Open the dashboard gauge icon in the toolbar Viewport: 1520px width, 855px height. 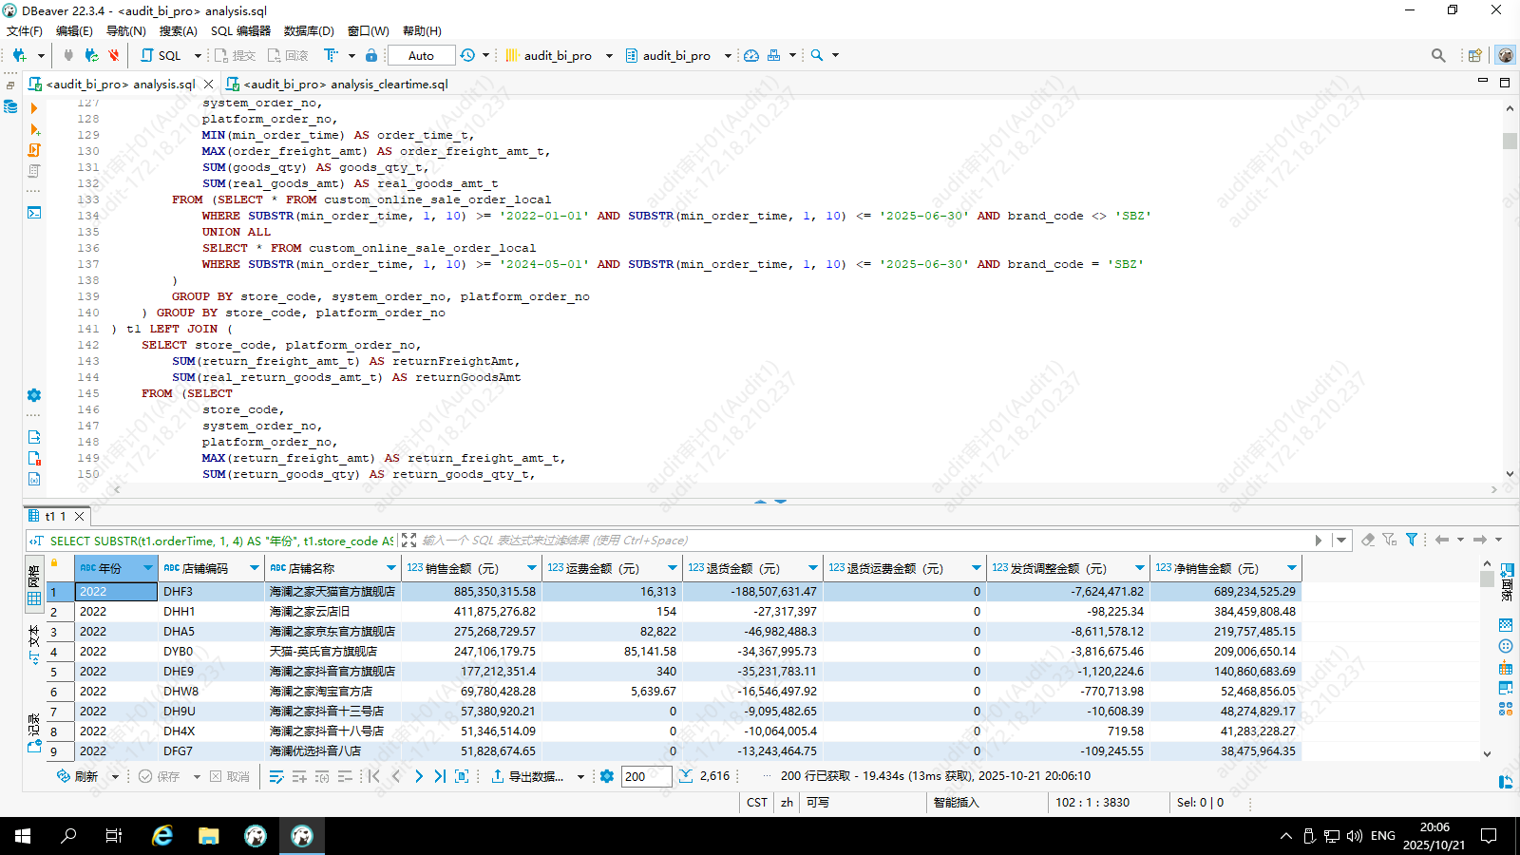tap(751, 55)
